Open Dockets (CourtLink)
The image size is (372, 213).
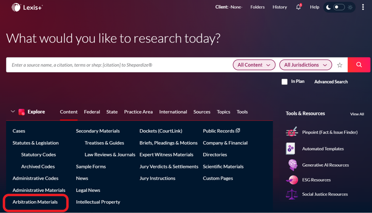[161, 131]
